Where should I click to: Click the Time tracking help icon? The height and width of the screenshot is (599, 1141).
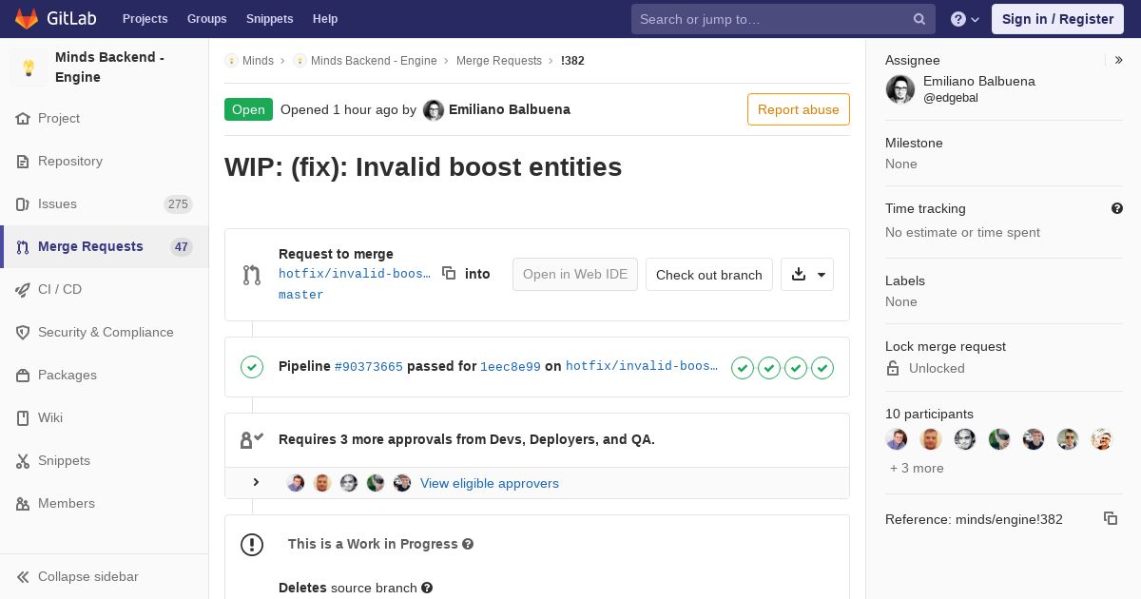click(1117, 208)
